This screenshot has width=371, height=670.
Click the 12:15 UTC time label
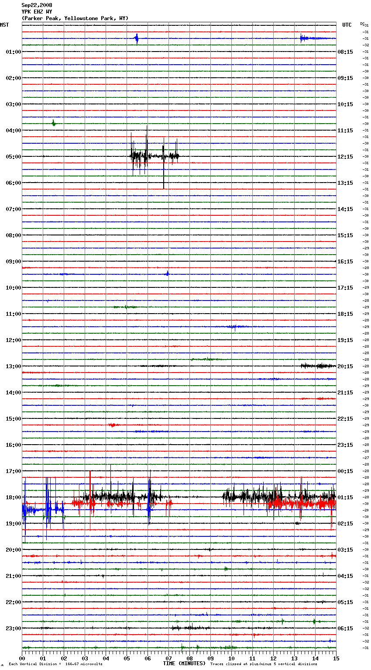(x=345, y=157)
